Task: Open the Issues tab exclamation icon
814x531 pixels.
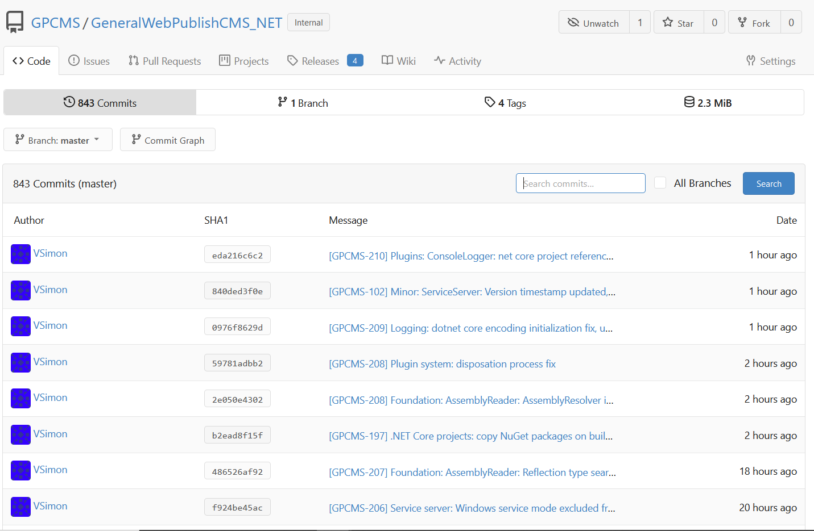Action: tap(75, 60)
